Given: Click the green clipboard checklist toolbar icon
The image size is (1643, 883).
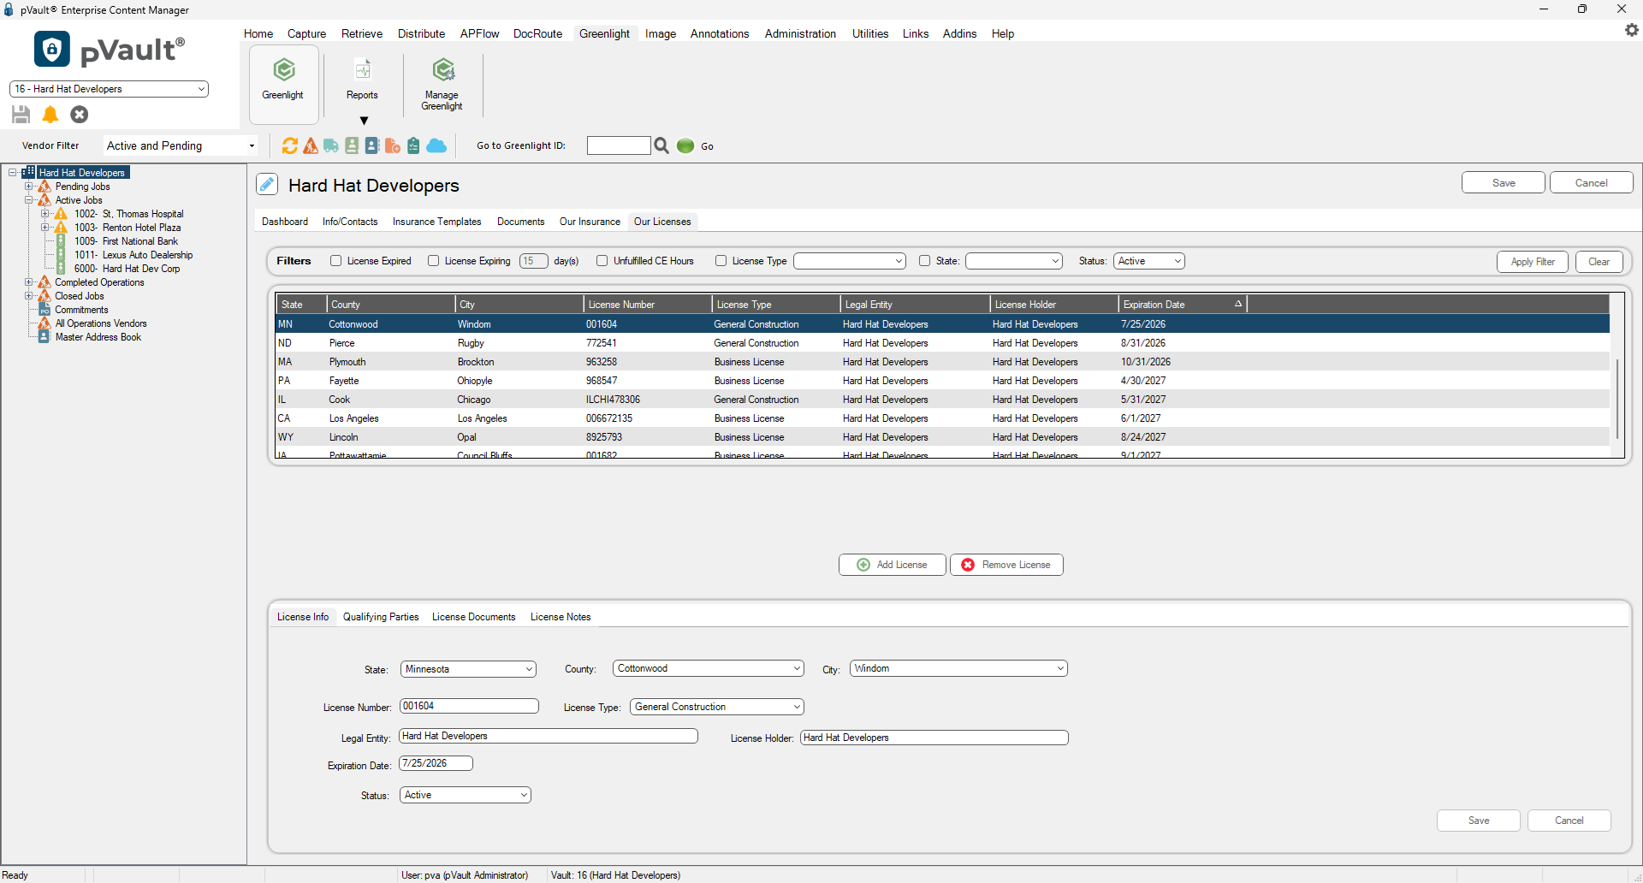Looking at the screenshot, I should [x=413, y=145].
